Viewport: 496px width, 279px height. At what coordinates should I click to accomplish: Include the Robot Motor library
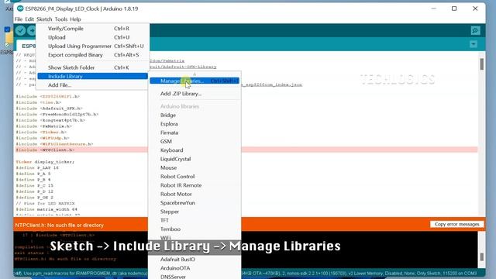pos(195,195)
